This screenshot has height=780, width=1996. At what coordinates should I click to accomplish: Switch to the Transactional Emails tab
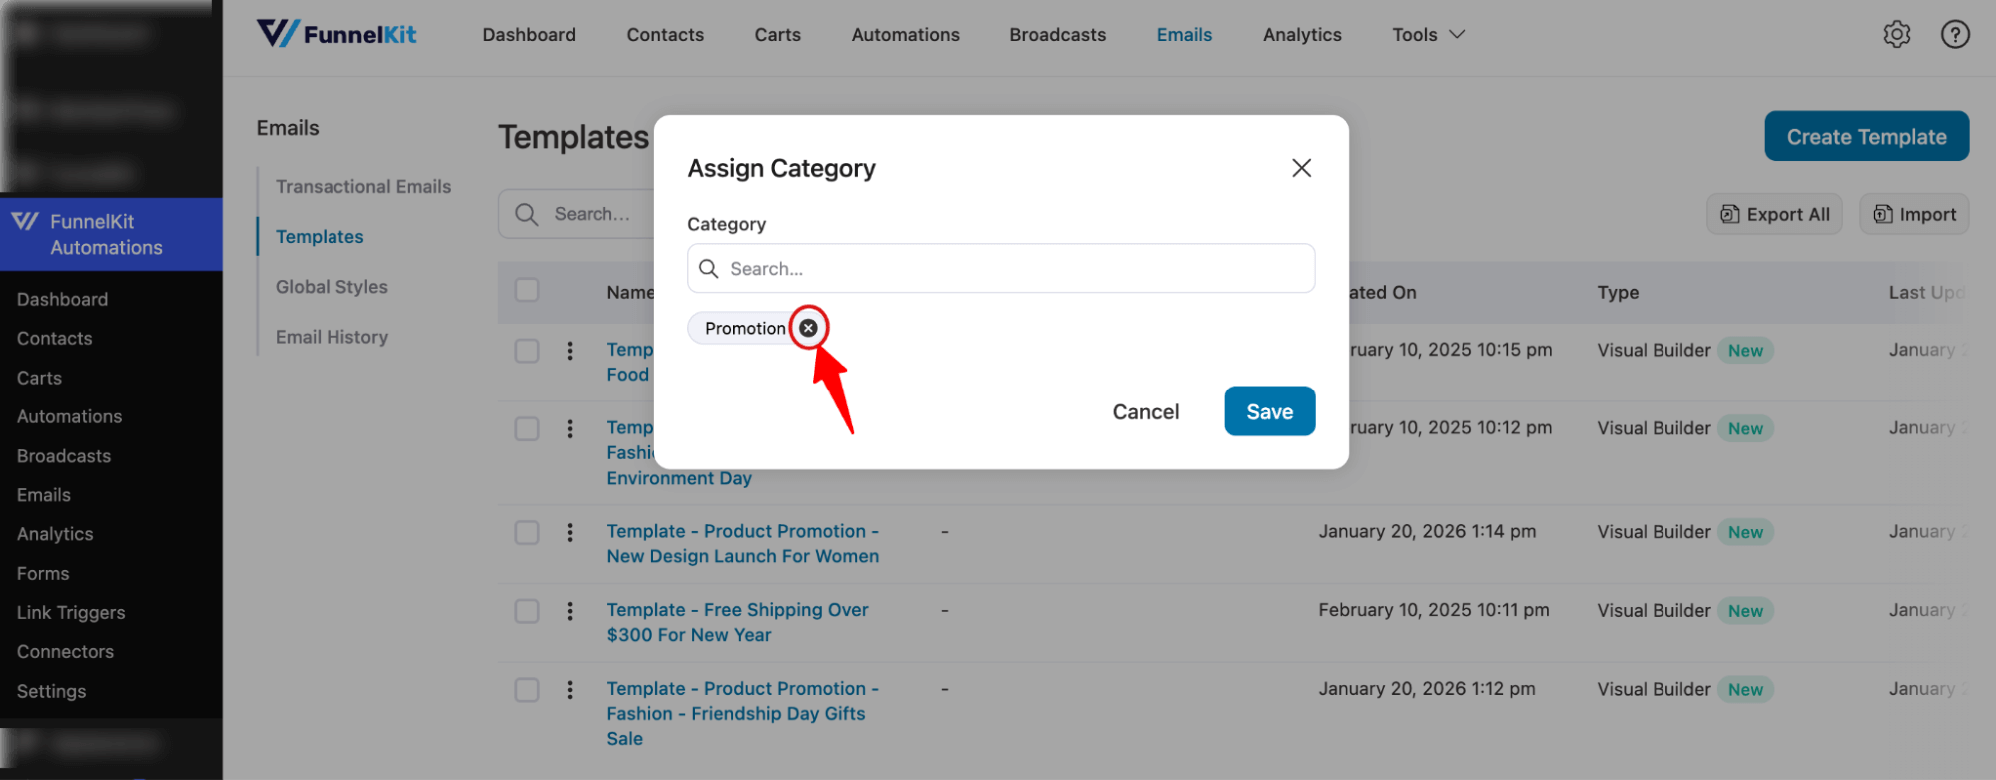pyautogui.click(x=363, y=186)
